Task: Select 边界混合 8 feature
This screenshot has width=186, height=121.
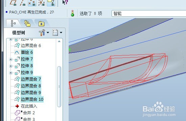Action: (x=31, y=86)
